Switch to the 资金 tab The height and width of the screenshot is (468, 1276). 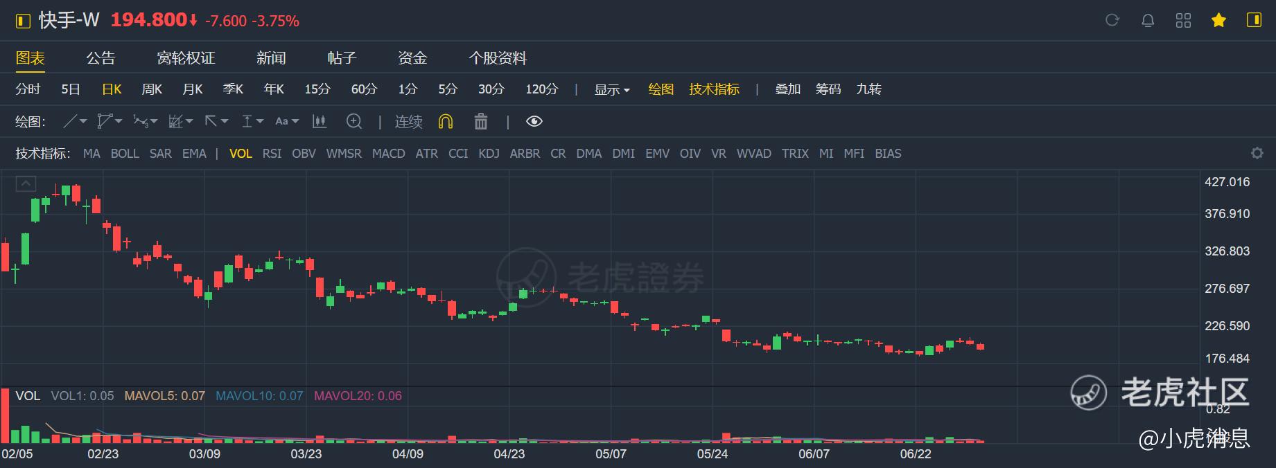click(412, 58)
